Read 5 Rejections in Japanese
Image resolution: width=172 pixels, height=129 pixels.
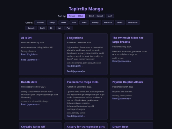click(x=76, y=71)
